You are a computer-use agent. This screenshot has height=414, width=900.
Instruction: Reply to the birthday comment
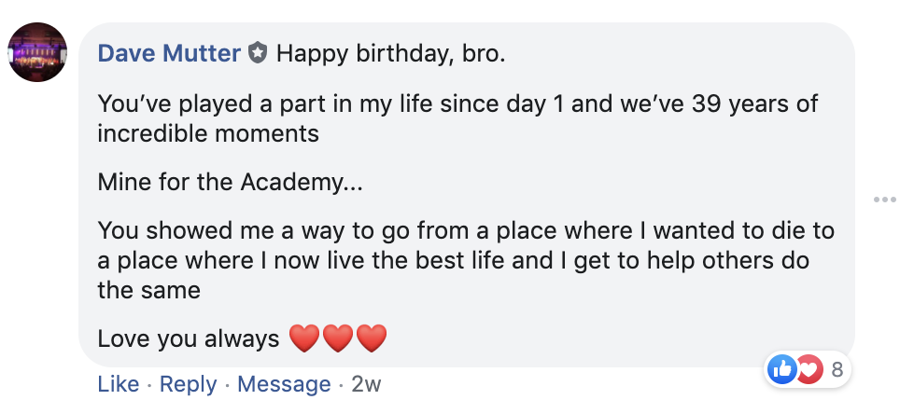pyautogui.click(x=189, y=384)
